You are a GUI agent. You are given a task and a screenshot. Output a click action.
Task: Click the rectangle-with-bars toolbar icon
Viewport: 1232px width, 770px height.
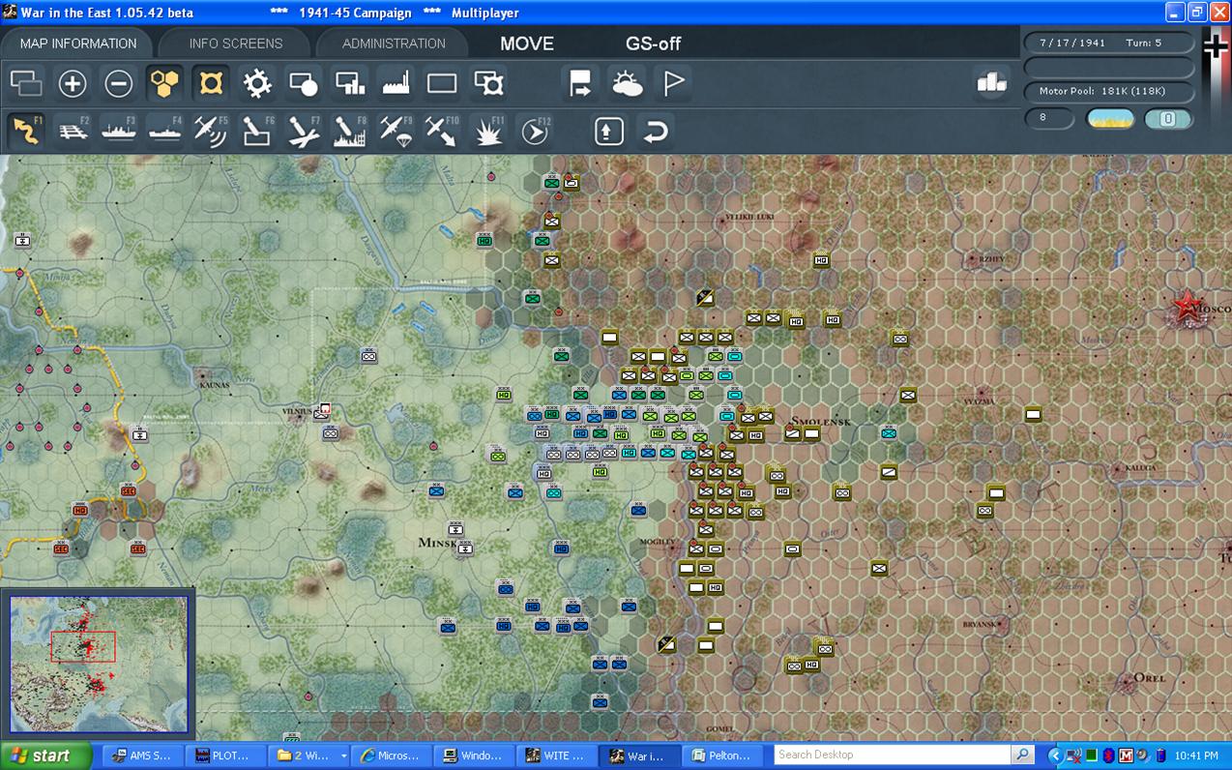click(x=350, y=83)
